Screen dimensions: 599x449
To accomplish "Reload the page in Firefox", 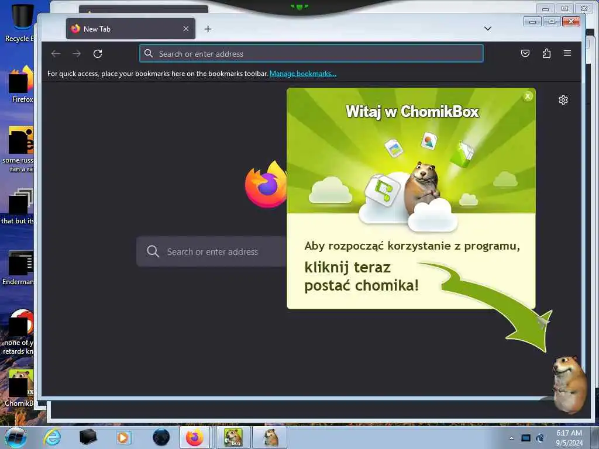I will pos(98,54).
